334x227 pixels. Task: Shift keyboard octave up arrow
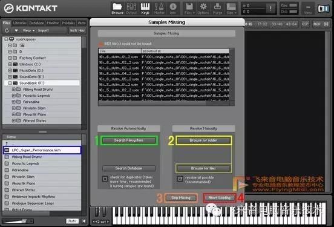108,222
